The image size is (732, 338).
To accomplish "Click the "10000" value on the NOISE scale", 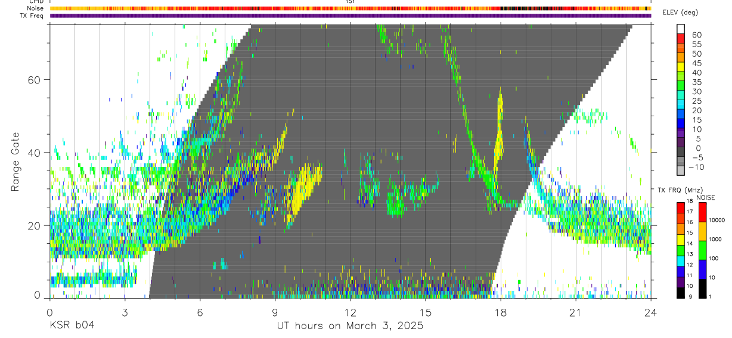I will 717,221.
